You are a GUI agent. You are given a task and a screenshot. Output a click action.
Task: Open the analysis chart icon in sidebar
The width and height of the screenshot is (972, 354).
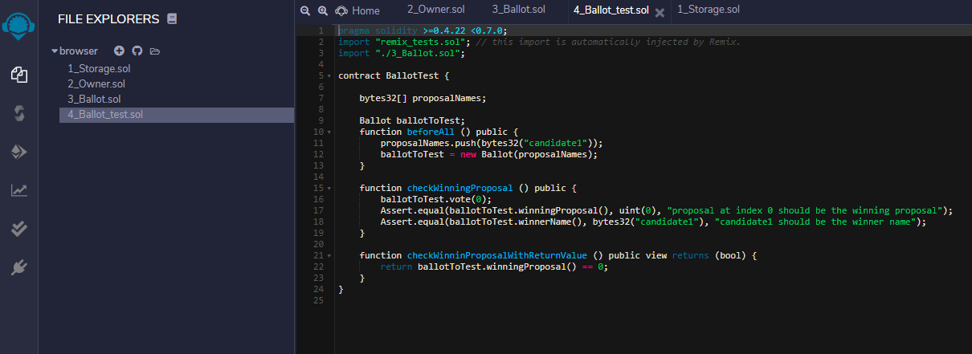tap(18, 190)
